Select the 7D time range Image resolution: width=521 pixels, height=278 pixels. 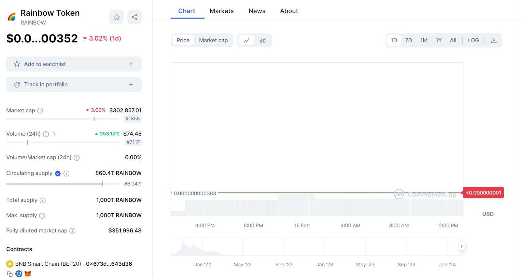(409, 40)
